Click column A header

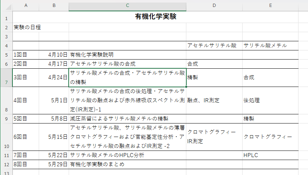pos(26,5)
